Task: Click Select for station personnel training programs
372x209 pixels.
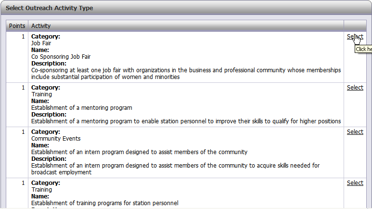Action: point(355,183)
